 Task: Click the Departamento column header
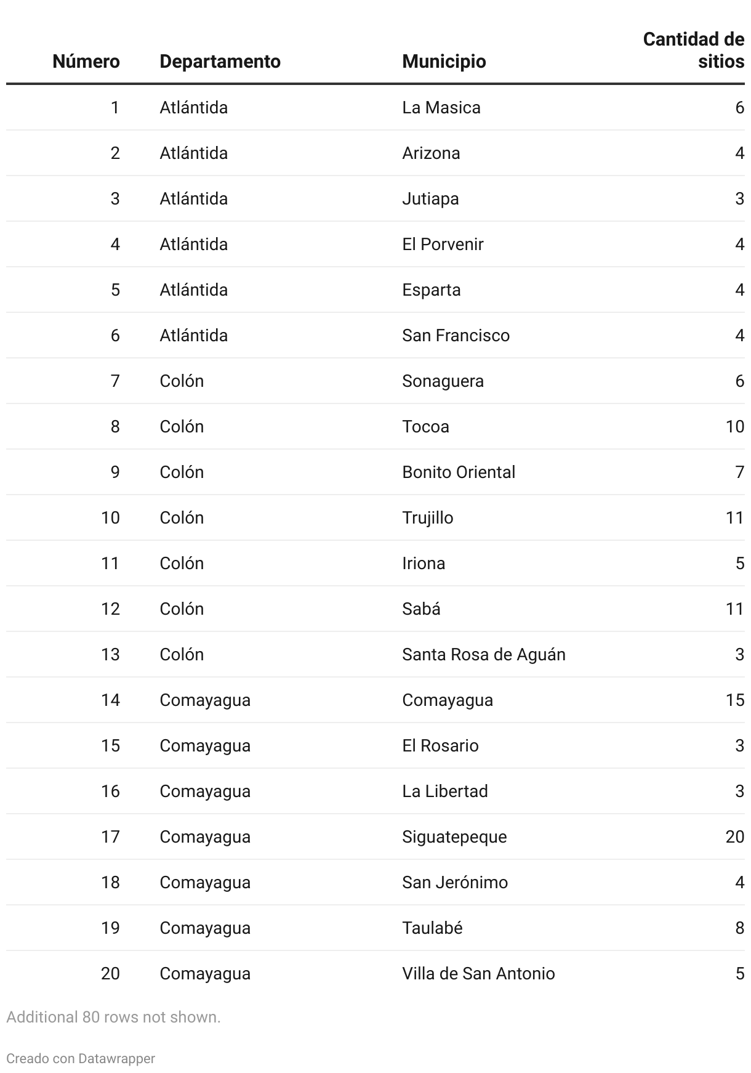coord(220,62)
